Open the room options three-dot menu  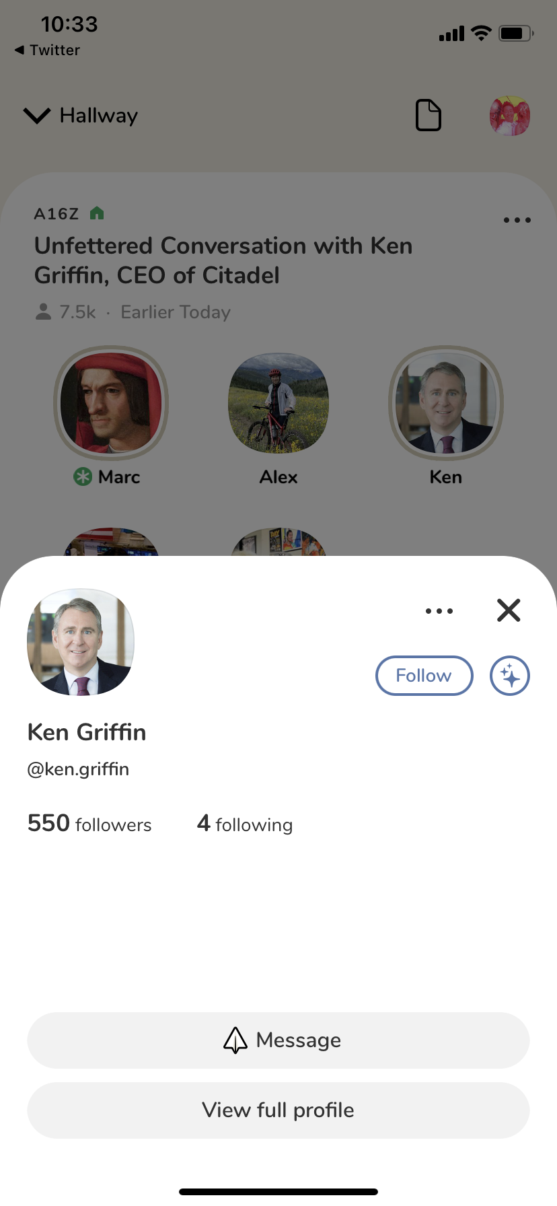pyautogui.click(x=517, y=220)
